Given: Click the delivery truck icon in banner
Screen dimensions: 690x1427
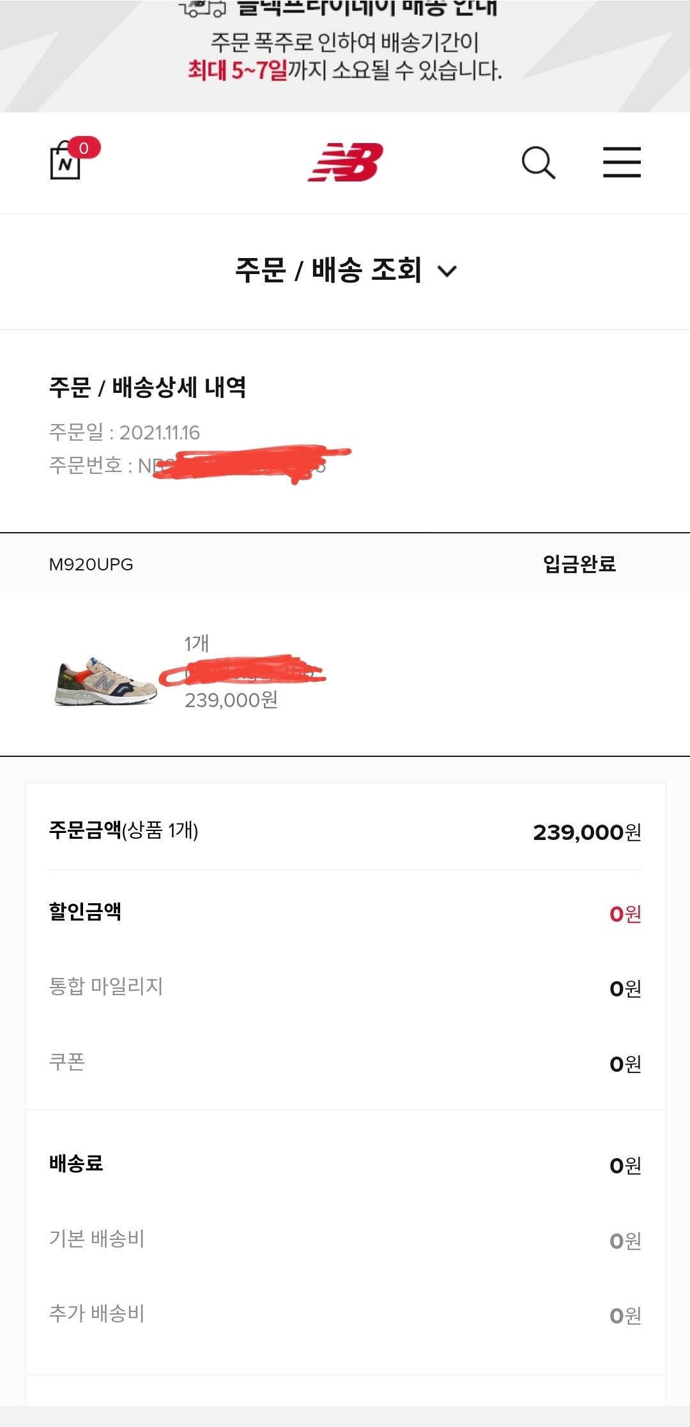Looking at the screenshot, I should [203, 8].
